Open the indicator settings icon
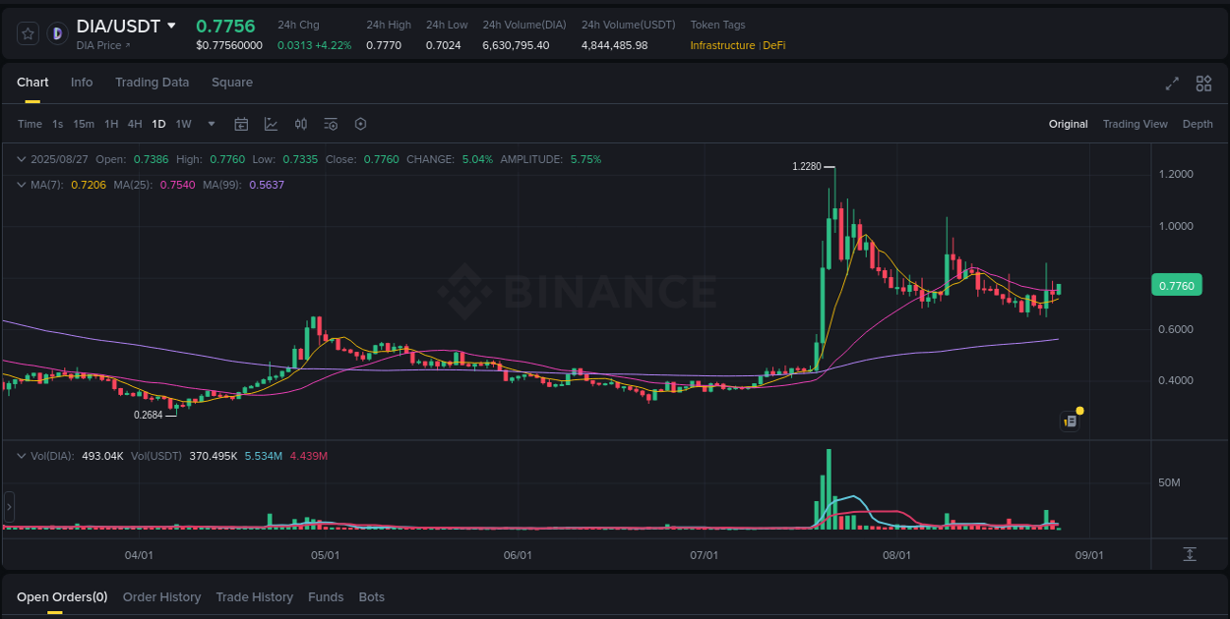This screenshot has width=1230, height=619. pos(331,124)
